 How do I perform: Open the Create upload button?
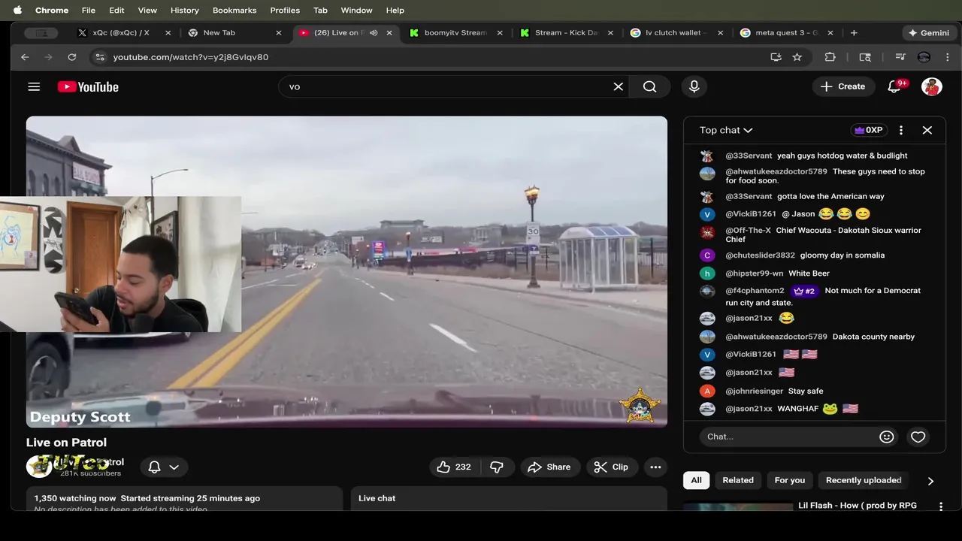[x=843, y=86]
